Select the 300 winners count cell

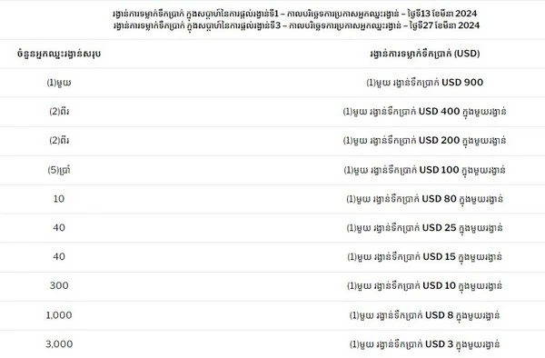click(59, 285)
